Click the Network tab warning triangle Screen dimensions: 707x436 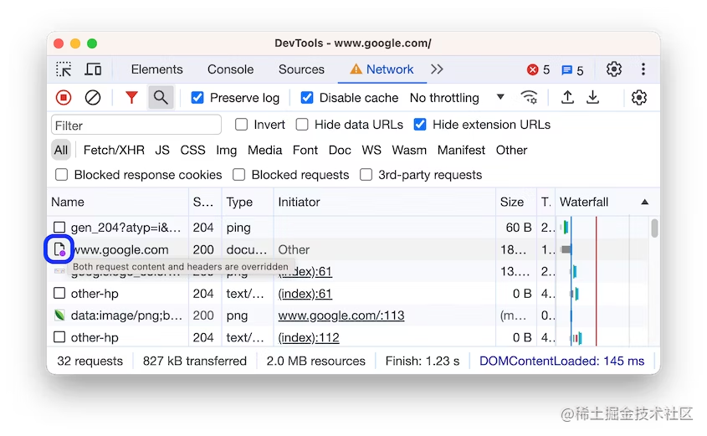click(x=356, y=69)
